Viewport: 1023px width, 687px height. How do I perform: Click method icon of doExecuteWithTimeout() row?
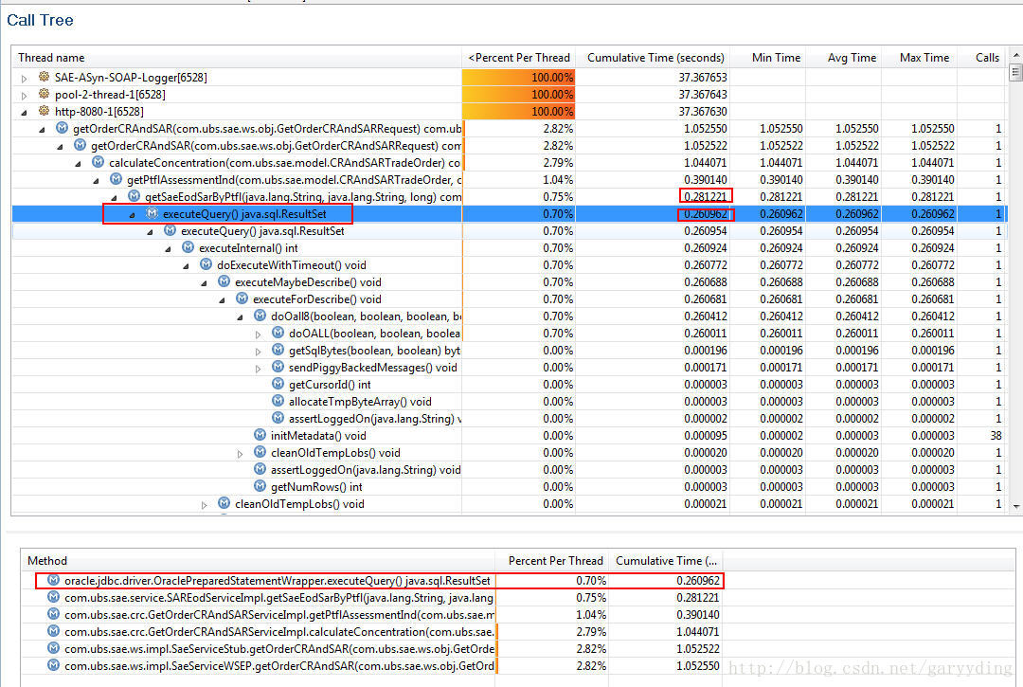206,264
